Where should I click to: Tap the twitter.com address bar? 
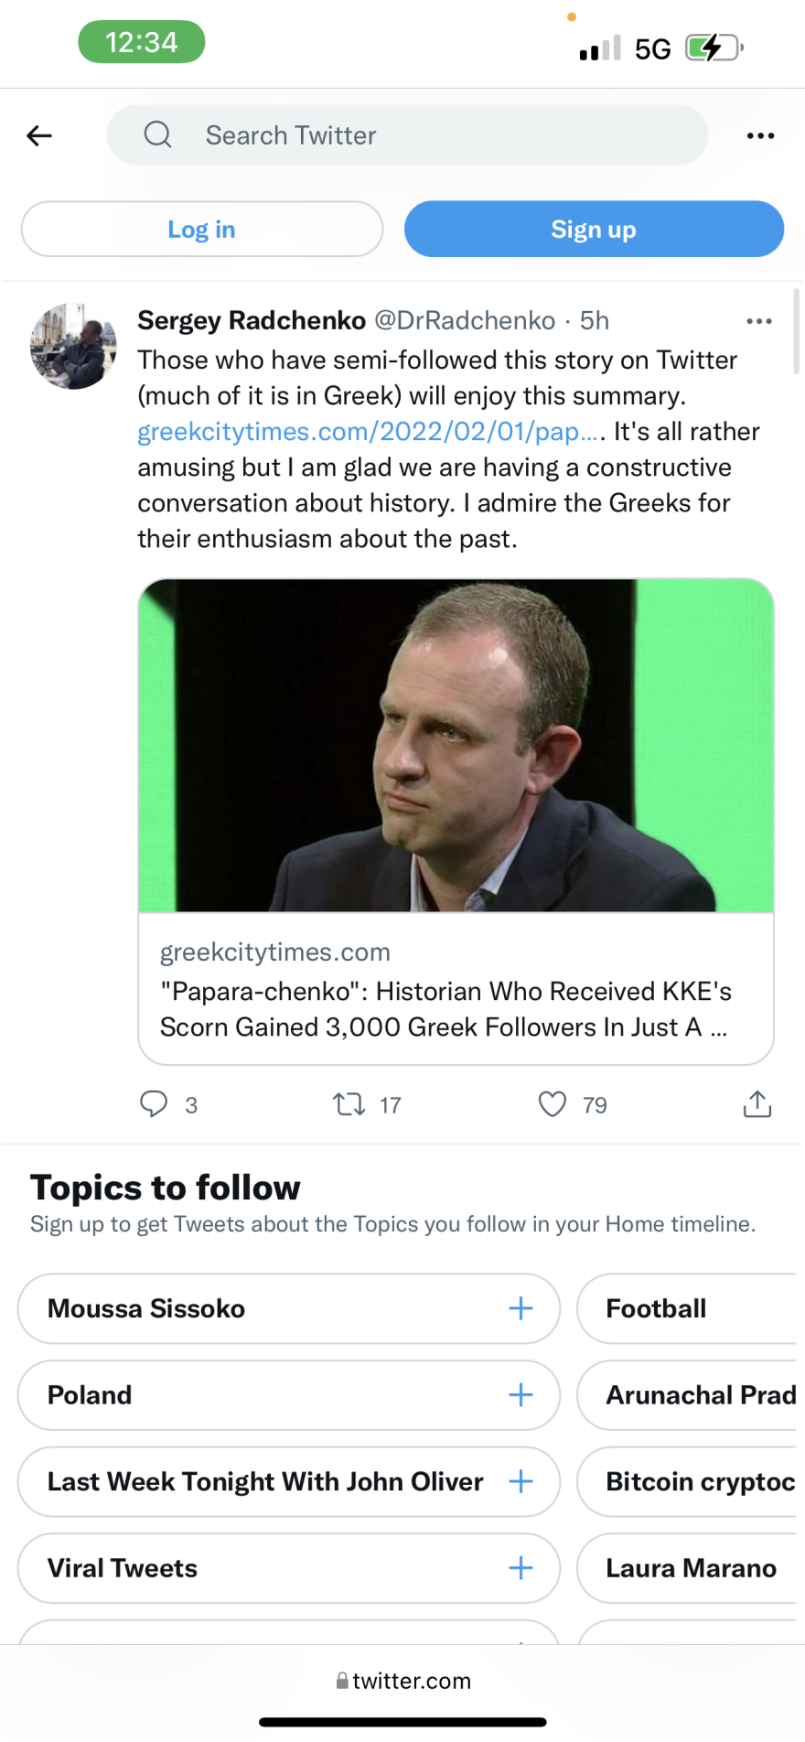coord(402,1681)
